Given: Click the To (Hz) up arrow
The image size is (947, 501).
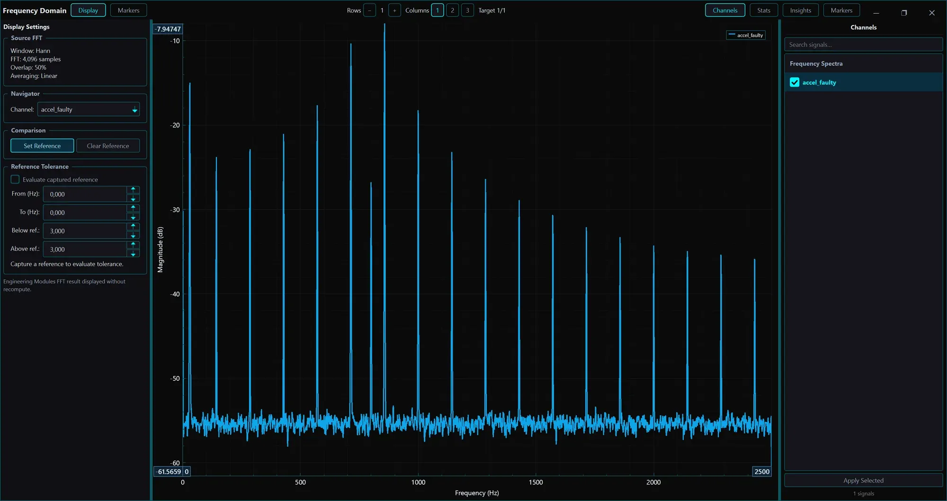Looking at the screenshot, I should pyautogui.click(x=133, y=208).
